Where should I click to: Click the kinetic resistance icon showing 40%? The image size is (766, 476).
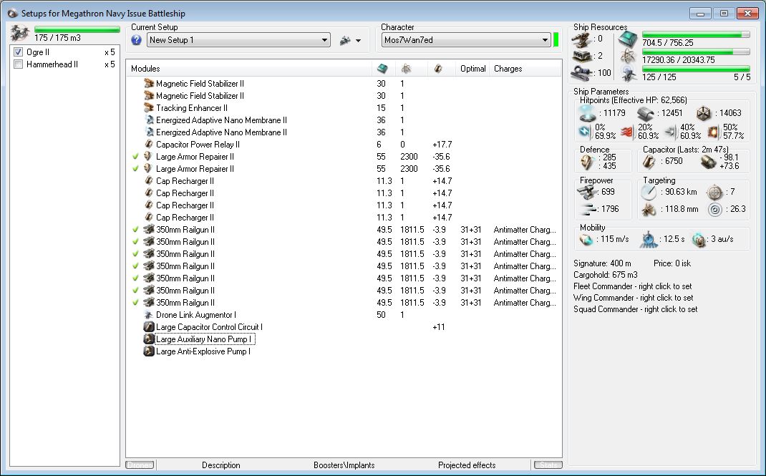click(670, 131)
